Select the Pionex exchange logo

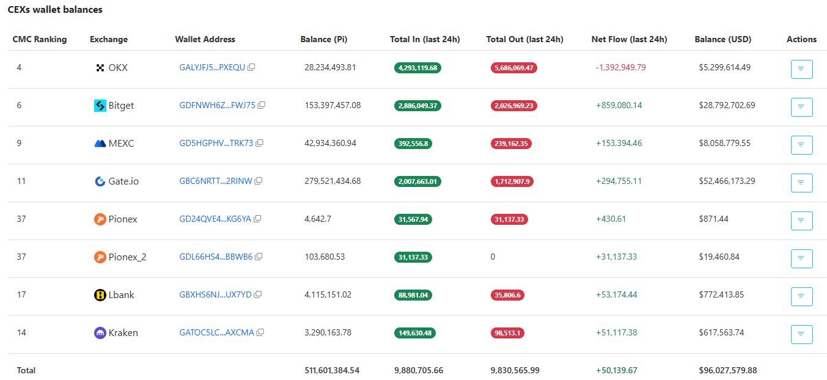pos(99,219)
